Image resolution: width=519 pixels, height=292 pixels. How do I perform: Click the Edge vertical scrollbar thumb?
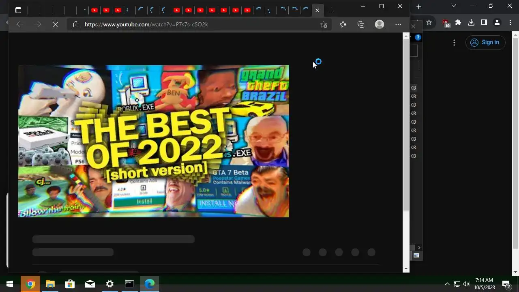point(406,125)
